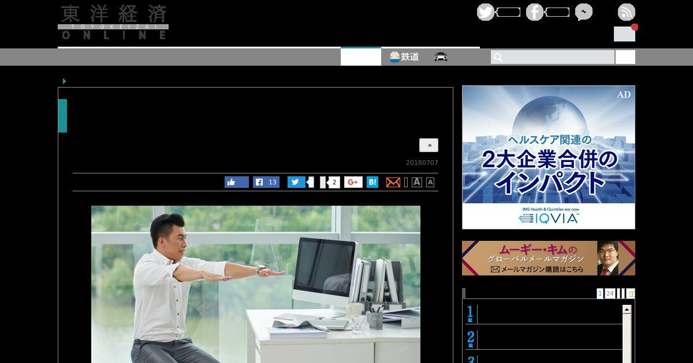
Task: Click the share count bubble showing 2
Action: (333, 182)
